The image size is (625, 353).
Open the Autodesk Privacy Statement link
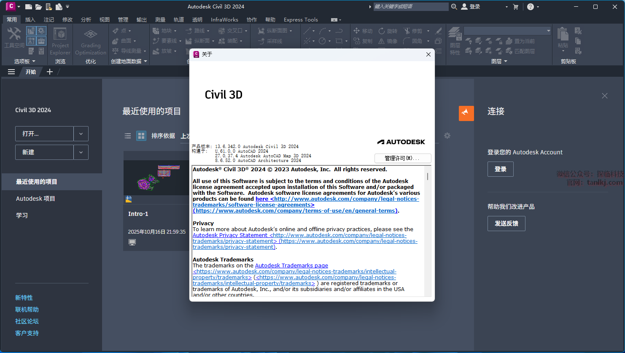click(230, 235)
